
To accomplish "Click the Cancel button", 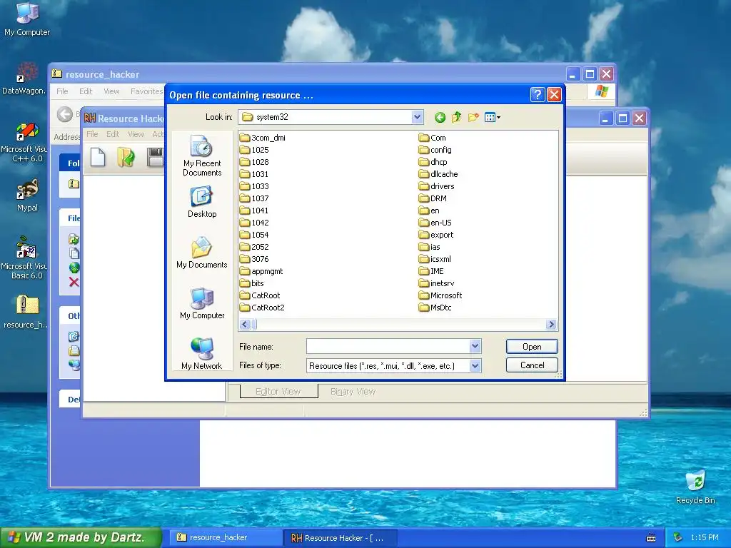I will pyautogui.click(x=532, y=365).
